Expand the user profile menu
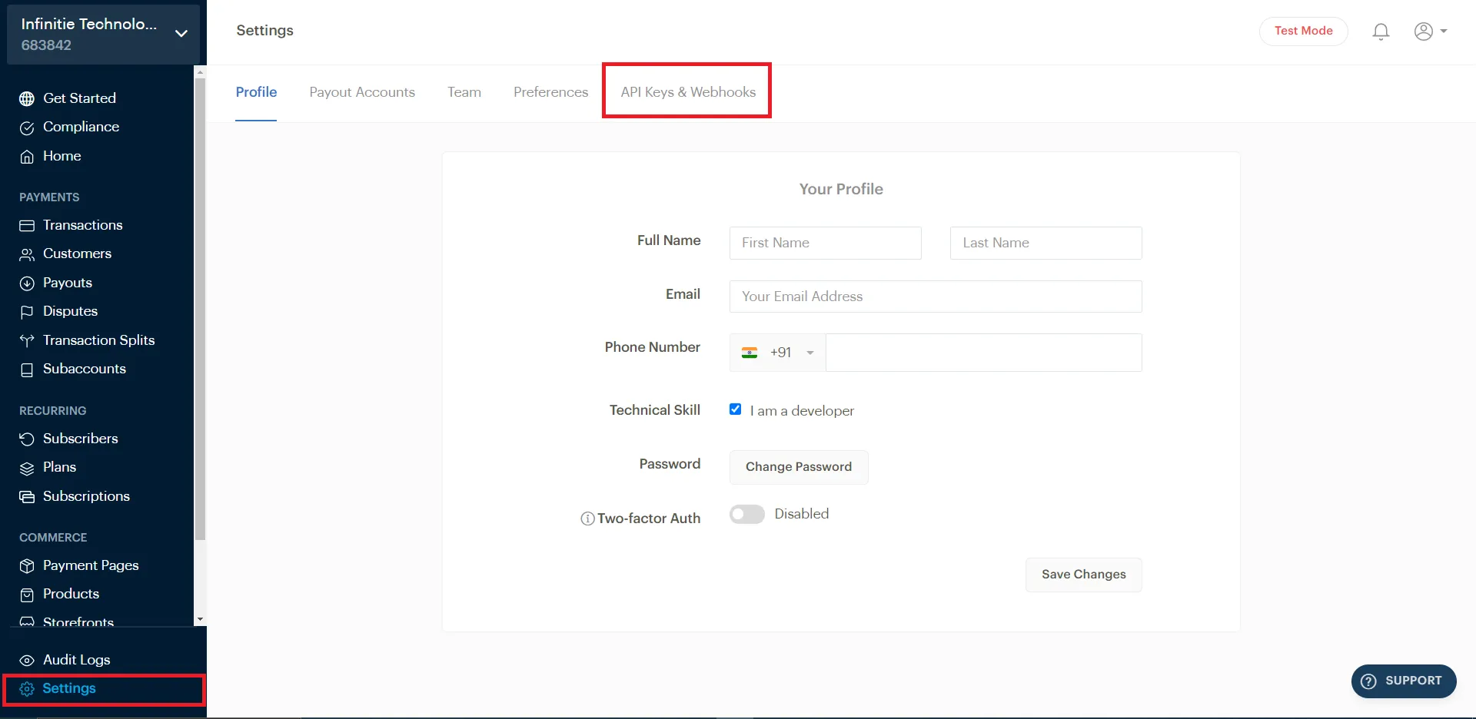This screenshot has width=1476, height=719. [1429, 31]
